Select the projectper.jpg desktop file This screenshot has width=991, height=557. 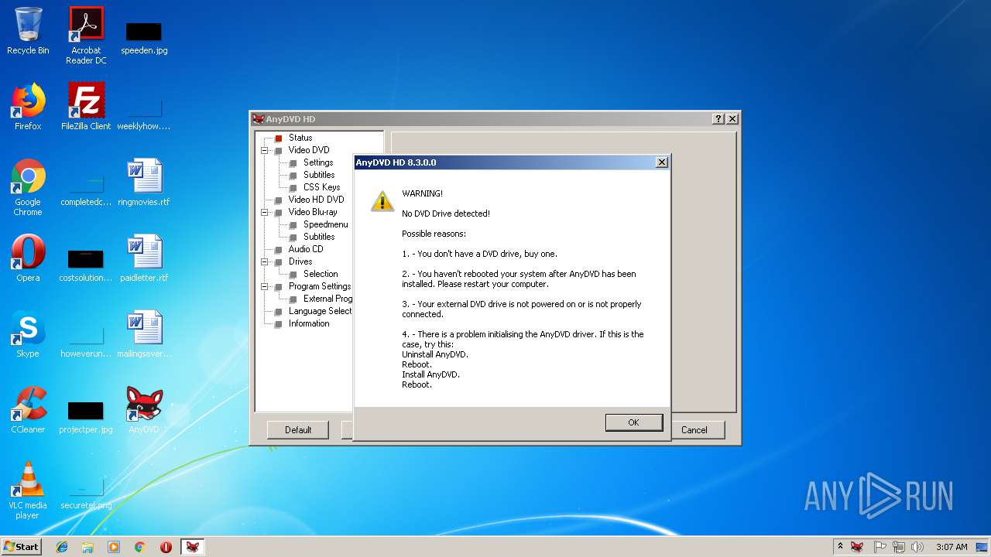[86, 417]
